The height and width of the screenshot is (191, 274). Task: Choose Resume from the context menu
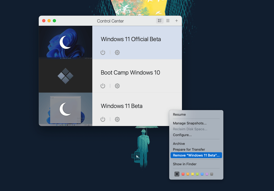(x=196, y=114)
